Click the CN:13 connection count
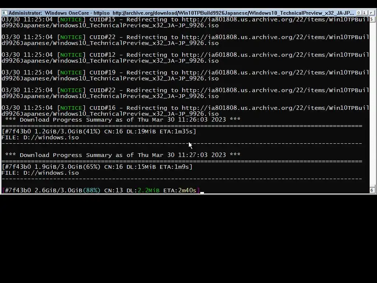The image size is (377, 283). (x=113, y=191)
